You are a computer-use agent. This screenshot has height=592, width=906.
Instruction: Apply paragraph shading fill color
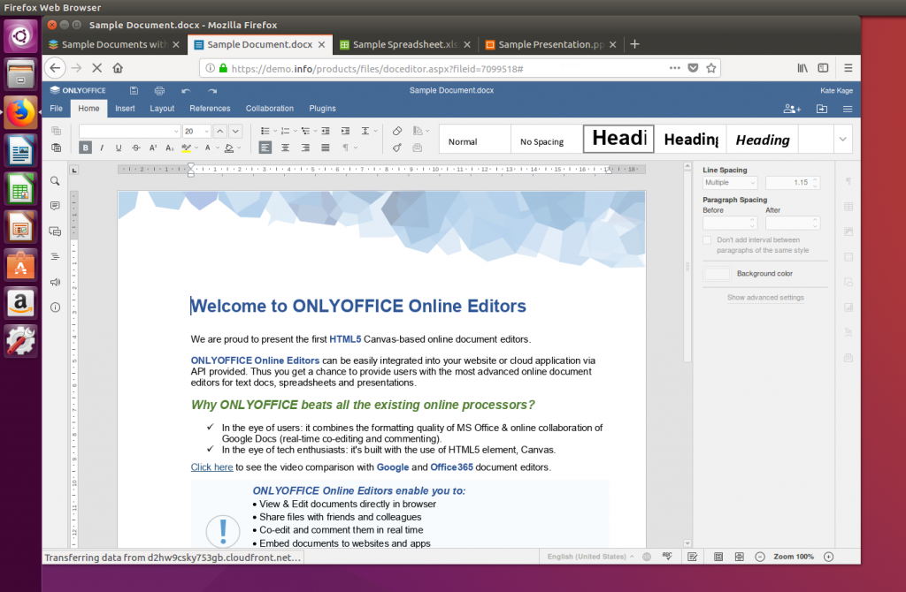(229, 148)
